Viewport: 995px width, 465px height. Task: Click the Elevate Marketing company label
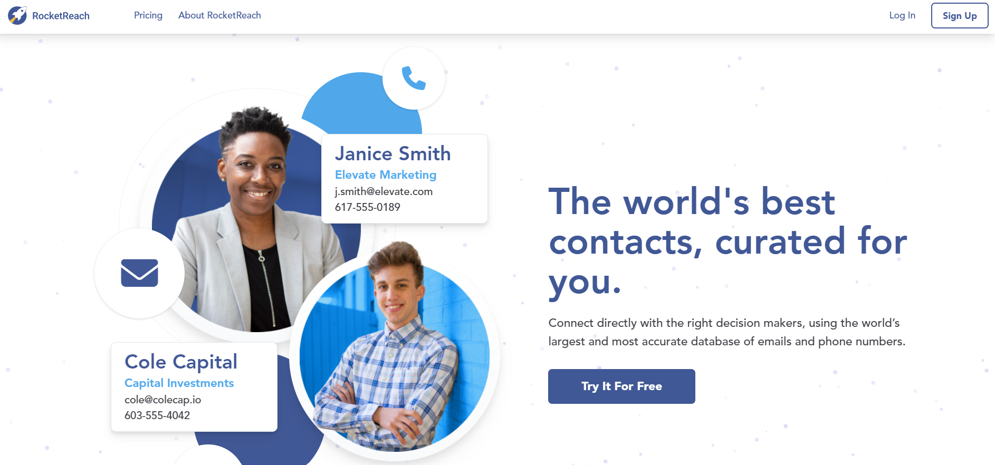click(386, 175)
